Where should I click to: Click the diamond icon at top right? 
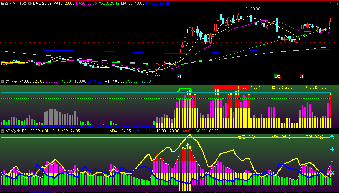pyautogui.click(x=331, y=3)
